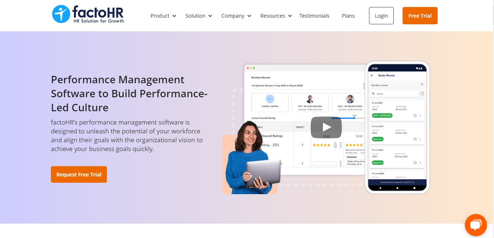This screenshot has height=238, width=494.
Task: Click the Overall Rating card in Review Master
Action: 270,102
